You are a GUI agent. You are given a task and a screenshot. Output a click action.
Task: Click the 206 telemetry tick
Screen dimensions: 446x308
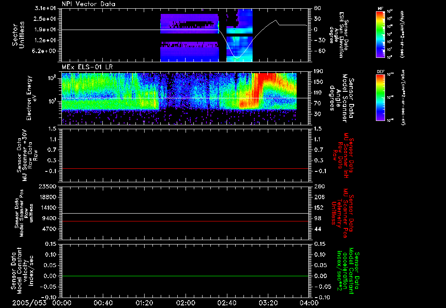point(319,197)
